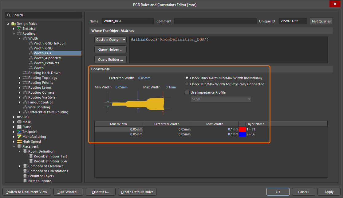Click the Max Width 0.1mm value

coord(171,87)
